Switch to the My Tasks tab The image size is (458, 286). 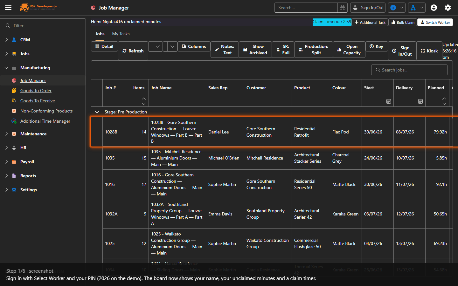pyautogui.click(x=121, y=34)
